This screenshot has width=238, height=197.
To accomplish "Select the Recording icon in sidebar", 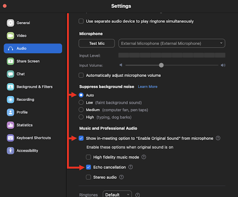I will click(x=10, y=100).
